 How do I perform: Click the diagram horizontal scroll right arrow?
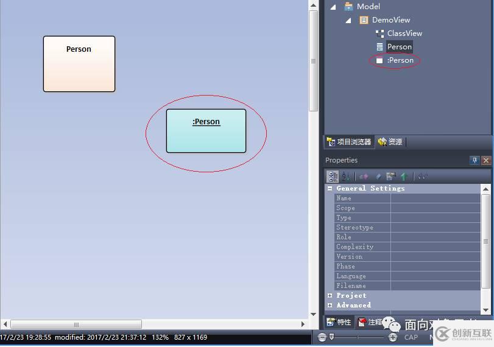click(303, 324)
